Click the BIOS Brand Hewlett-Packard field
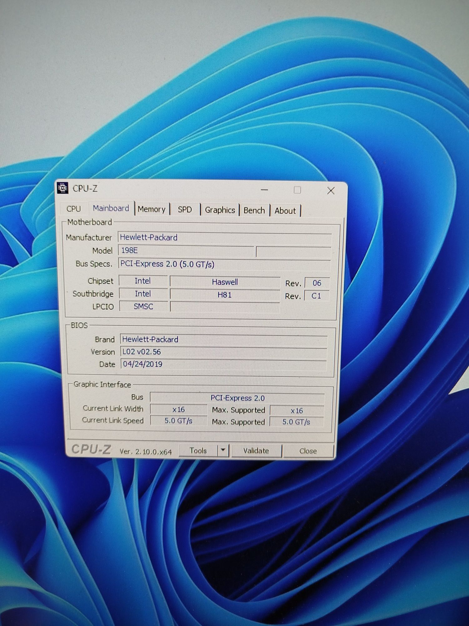The image size is (469, 626). tap(224, 340)
